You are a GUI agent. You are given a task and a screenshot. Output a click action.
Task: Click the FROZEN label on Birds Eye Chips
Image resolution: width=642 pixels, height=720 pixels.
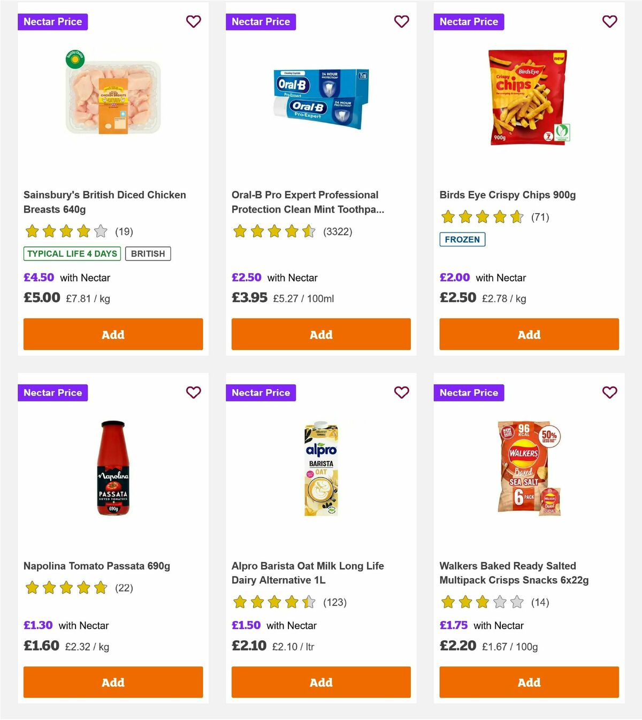coord(462,240)
